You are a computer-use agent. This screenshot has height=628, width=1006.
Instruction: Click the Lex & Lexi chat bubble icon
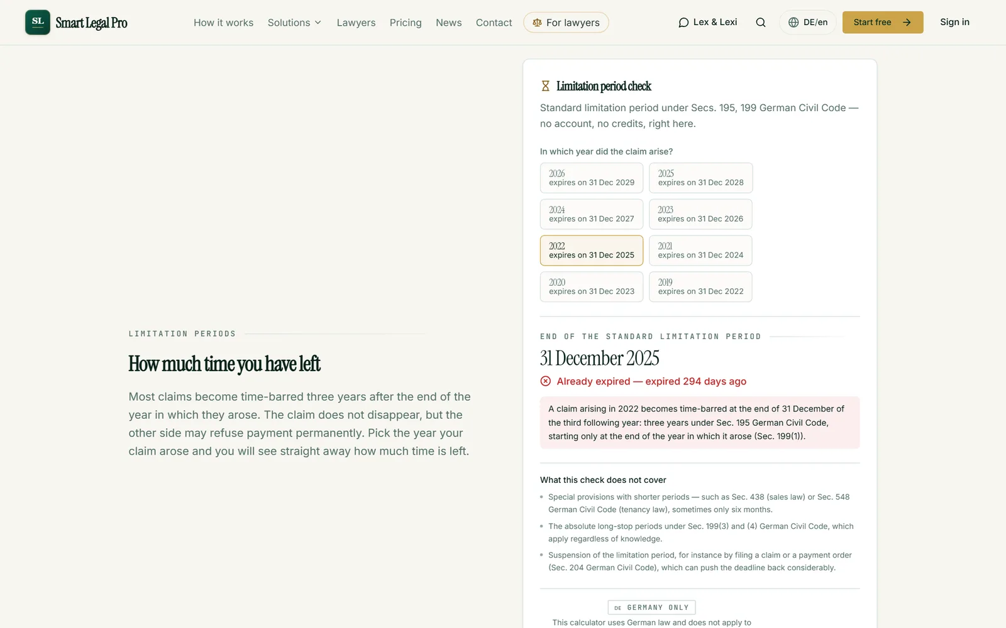[x=683, y=23]
